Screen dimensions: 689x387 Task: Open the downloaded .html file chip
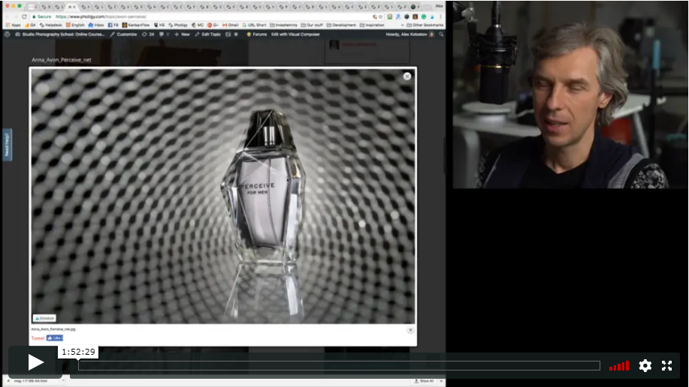pos(31,381)
